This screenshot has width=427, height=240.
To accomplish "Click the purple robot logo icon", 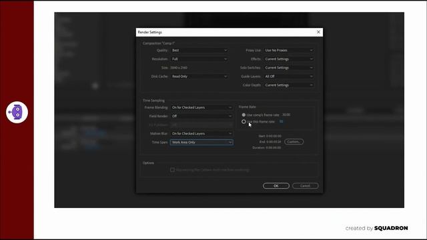I will (x=17, y=113).
